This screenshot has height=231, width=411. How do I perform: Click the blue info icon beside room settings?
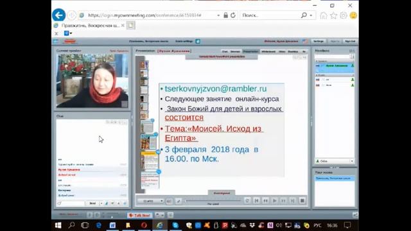click(x=198, y=41)
